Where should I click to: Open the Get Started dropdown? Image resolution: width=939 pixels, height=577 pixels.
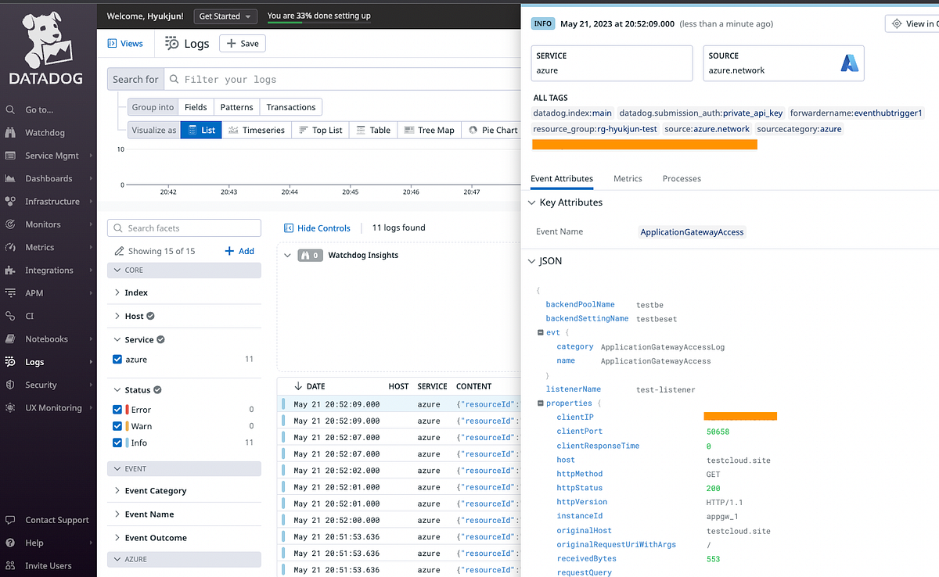click(x=225, y=16)
